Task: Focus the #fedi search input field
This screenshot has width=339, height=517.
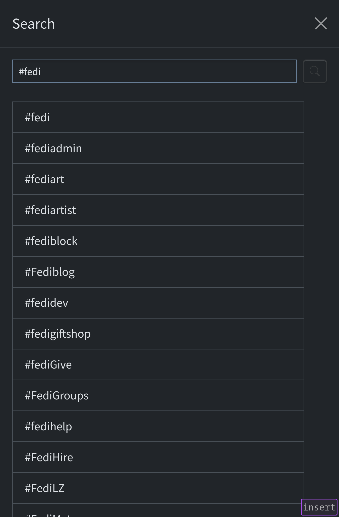Action: coord(154,71)
